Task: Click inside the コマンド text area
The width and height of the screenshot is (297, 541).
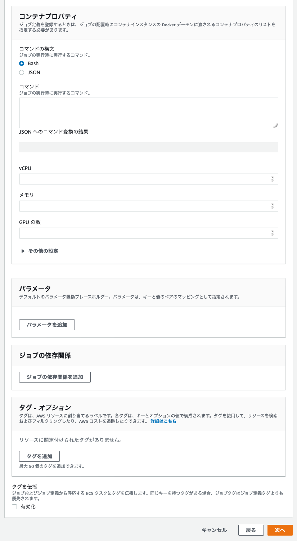Action: 149,113
